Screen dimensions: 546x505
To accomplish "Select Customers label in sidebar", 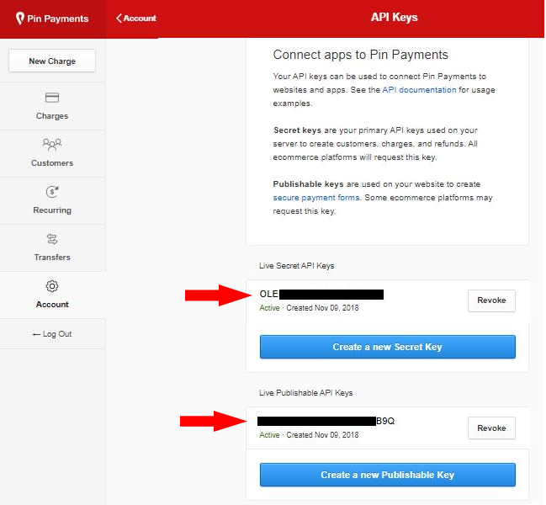I will [x=52, y=163].
